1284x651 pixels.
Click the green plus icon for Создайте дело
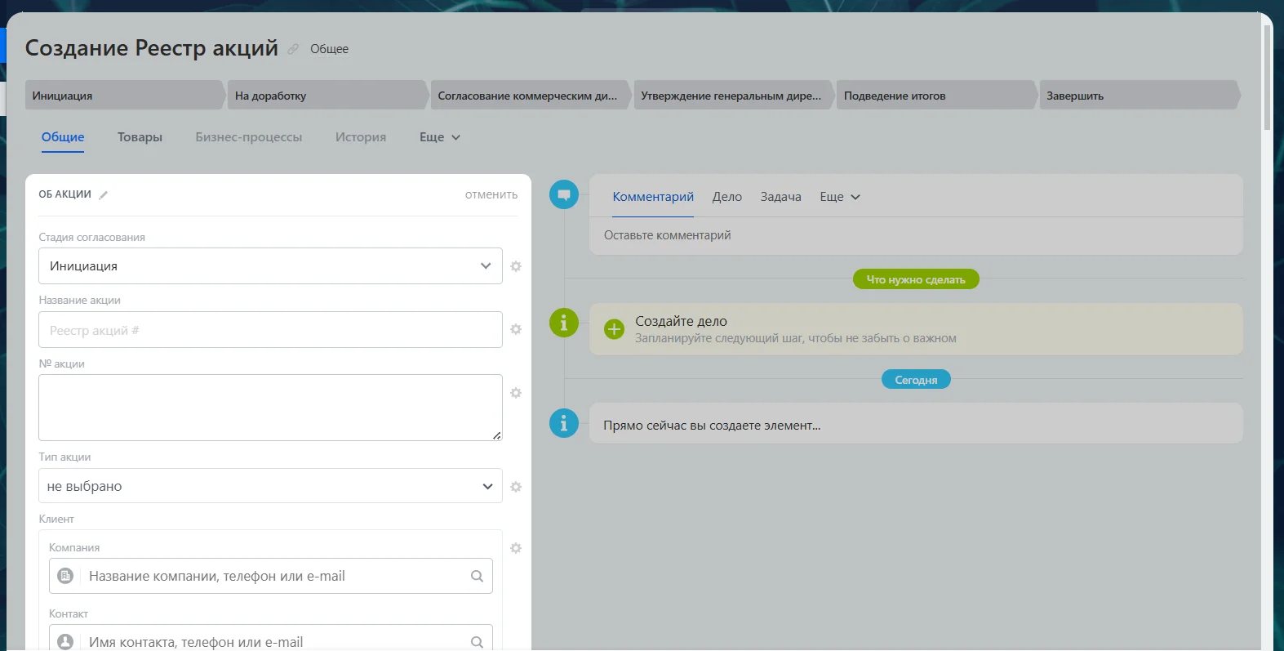(614, 329)
